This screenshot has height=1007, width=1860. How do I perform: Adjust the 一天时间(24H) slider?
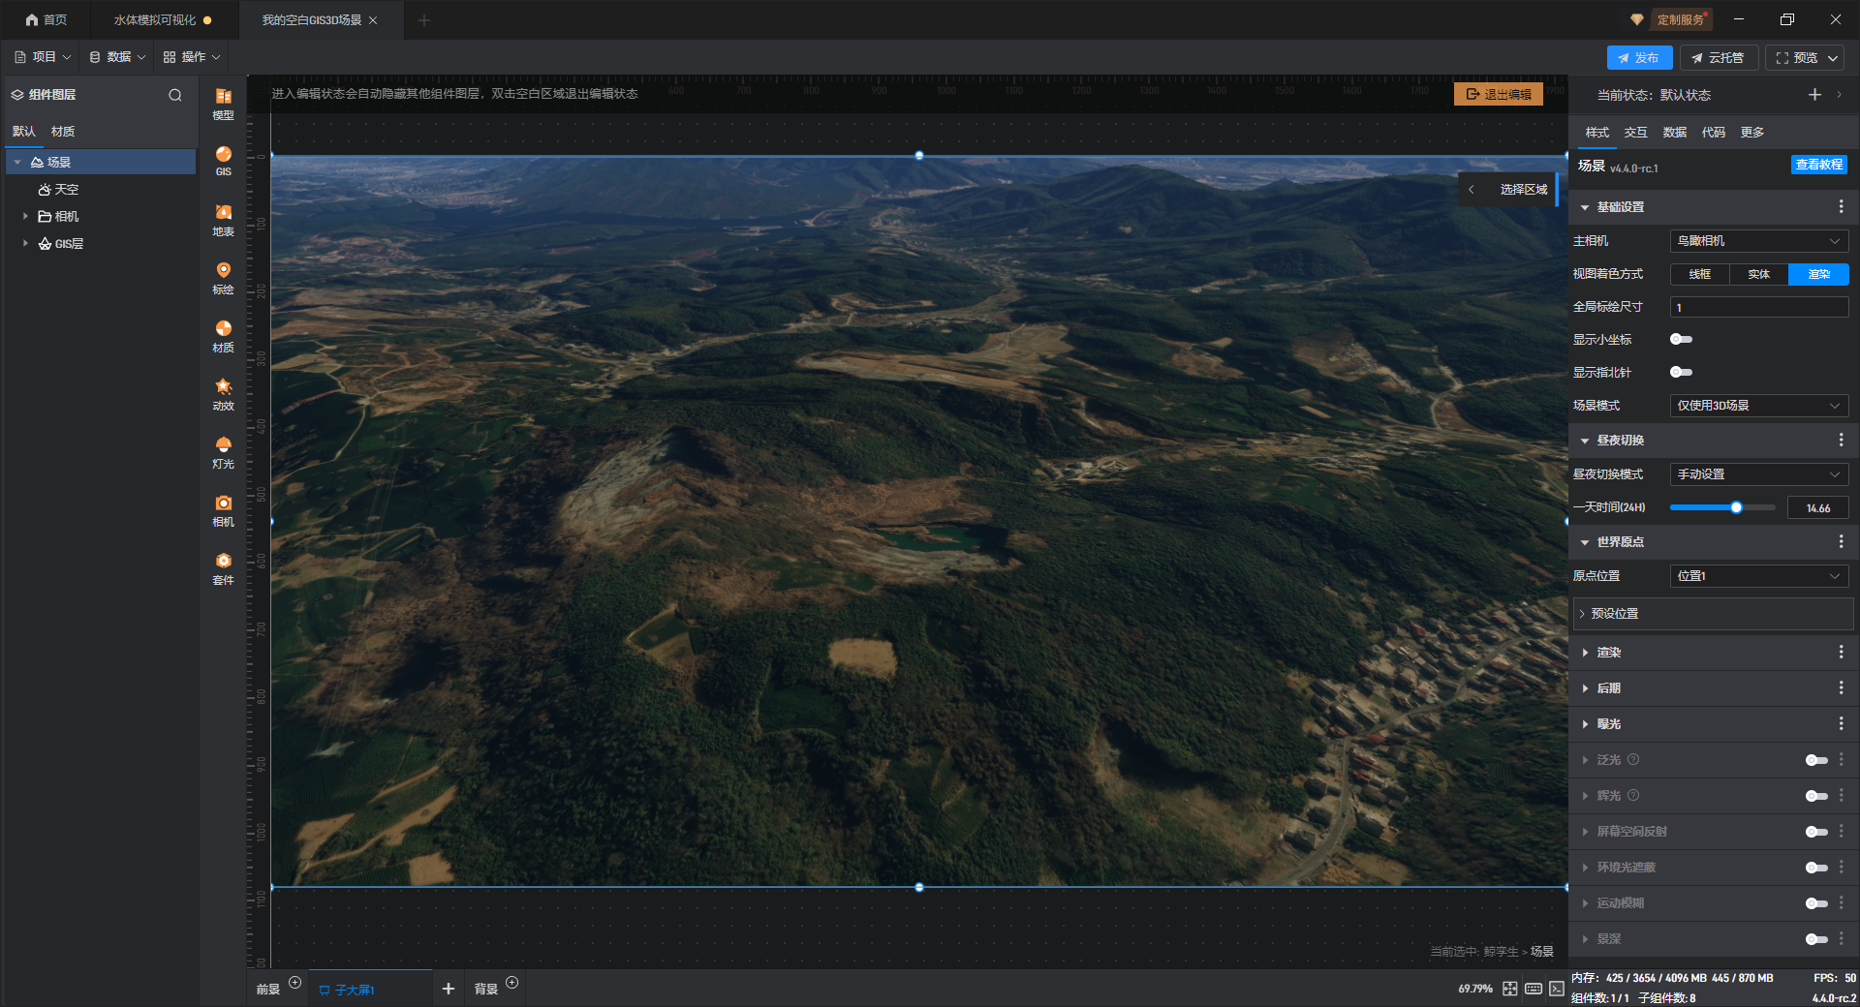pos(1723,507)
